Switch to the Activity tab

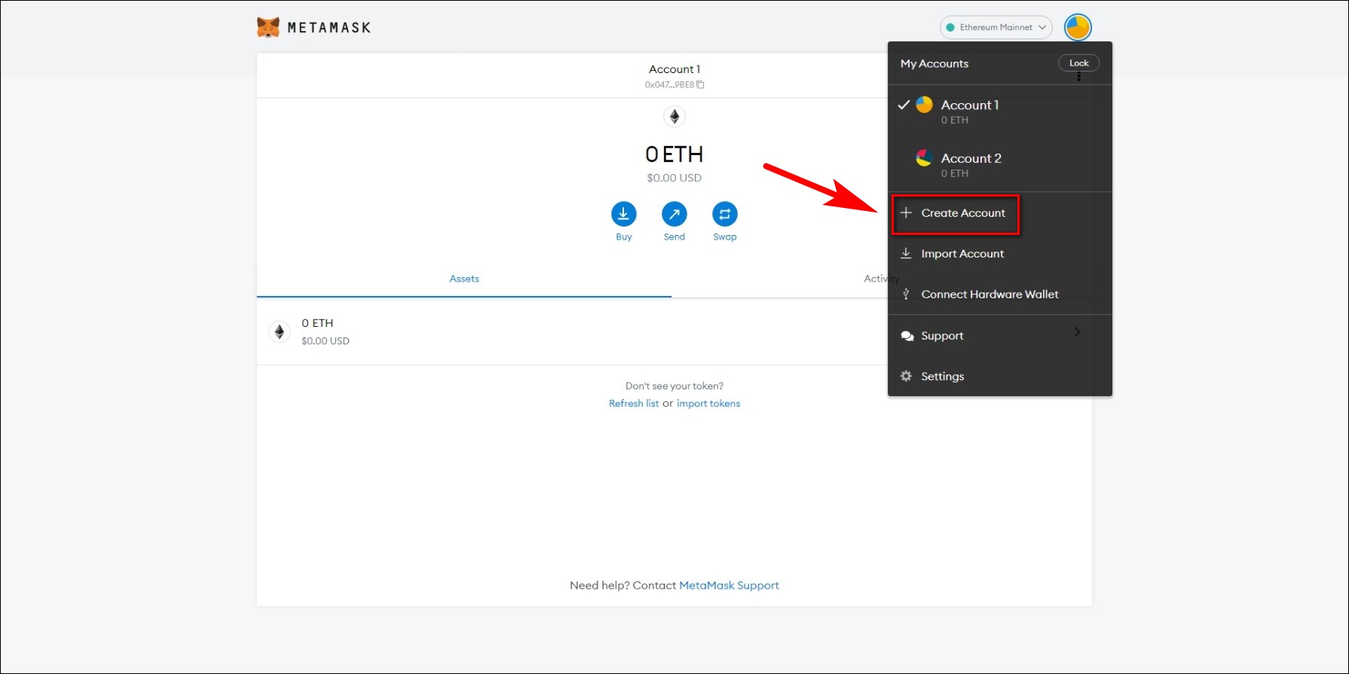(881, 279)
